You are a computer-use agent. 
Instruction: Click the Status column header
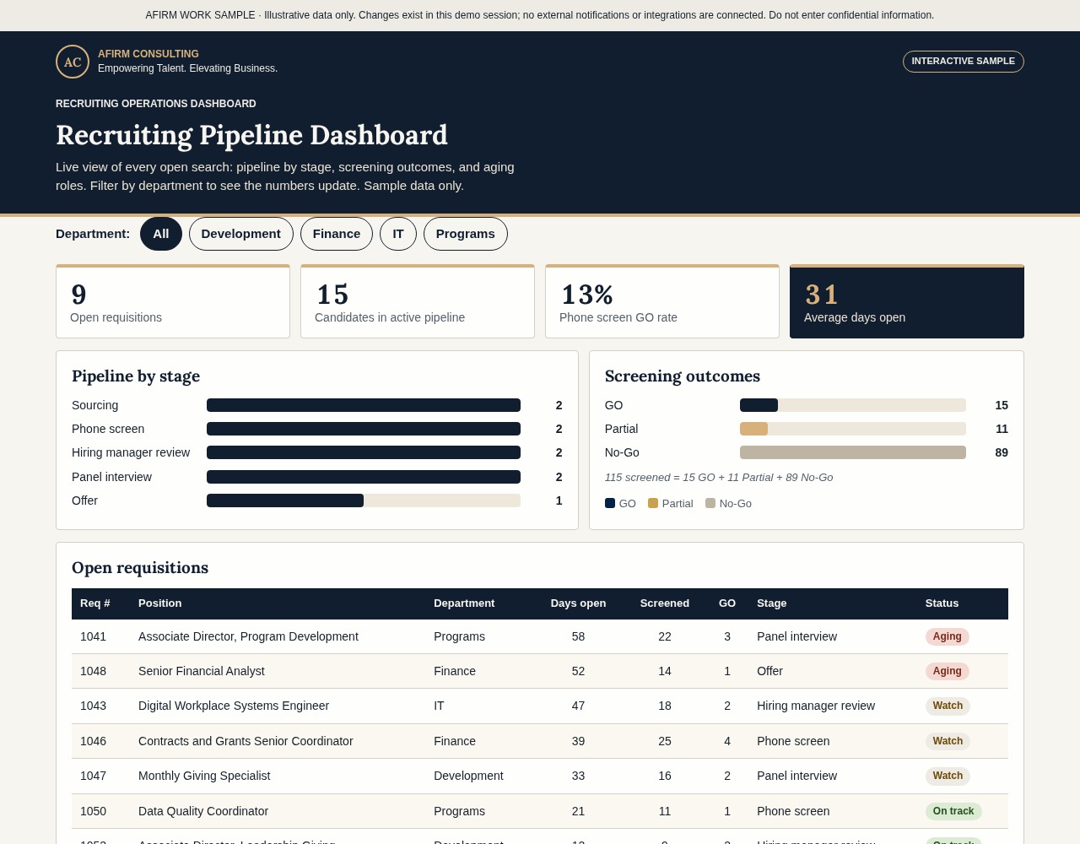click(942, 603)
